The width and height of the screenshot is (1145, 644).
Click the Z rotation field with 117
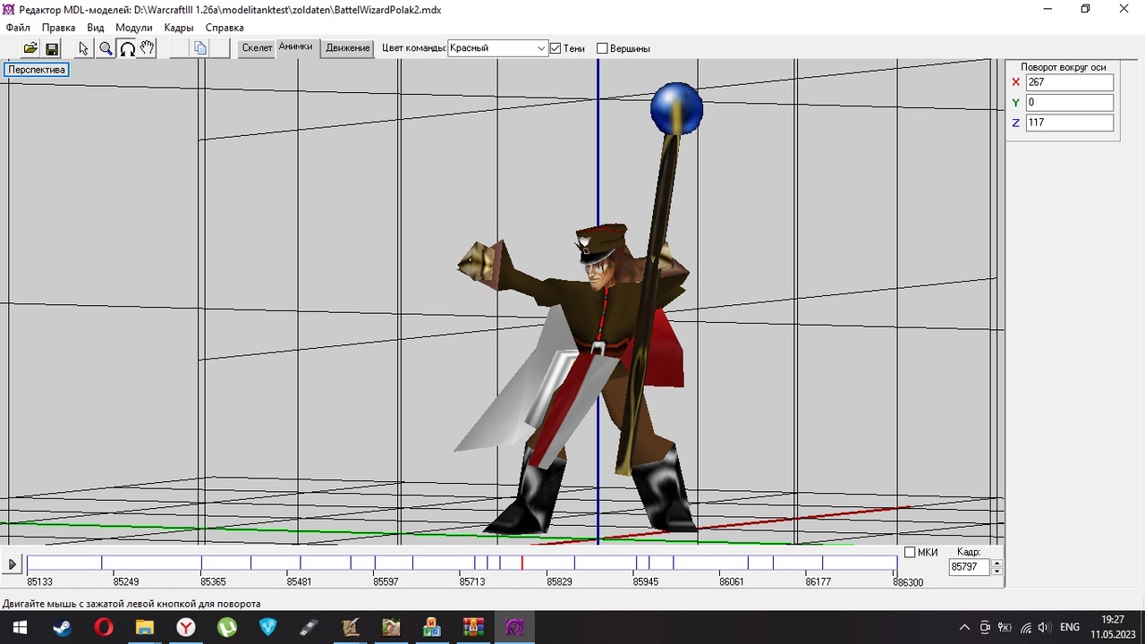pos(1069,123)
